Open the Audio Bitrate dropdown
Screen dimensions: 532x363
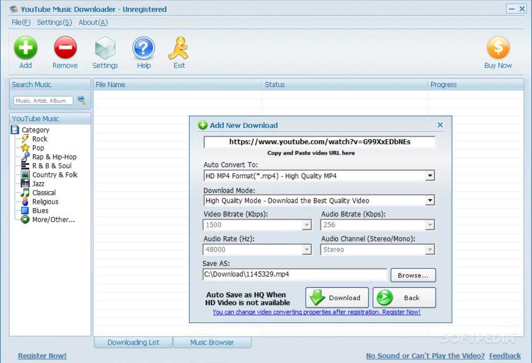[x=430, y=225]
